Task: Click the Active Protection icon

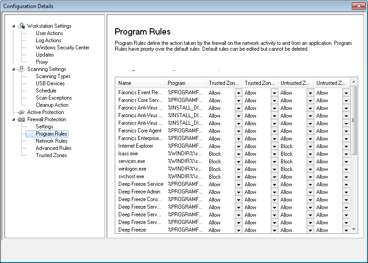Action: point(22,112)
